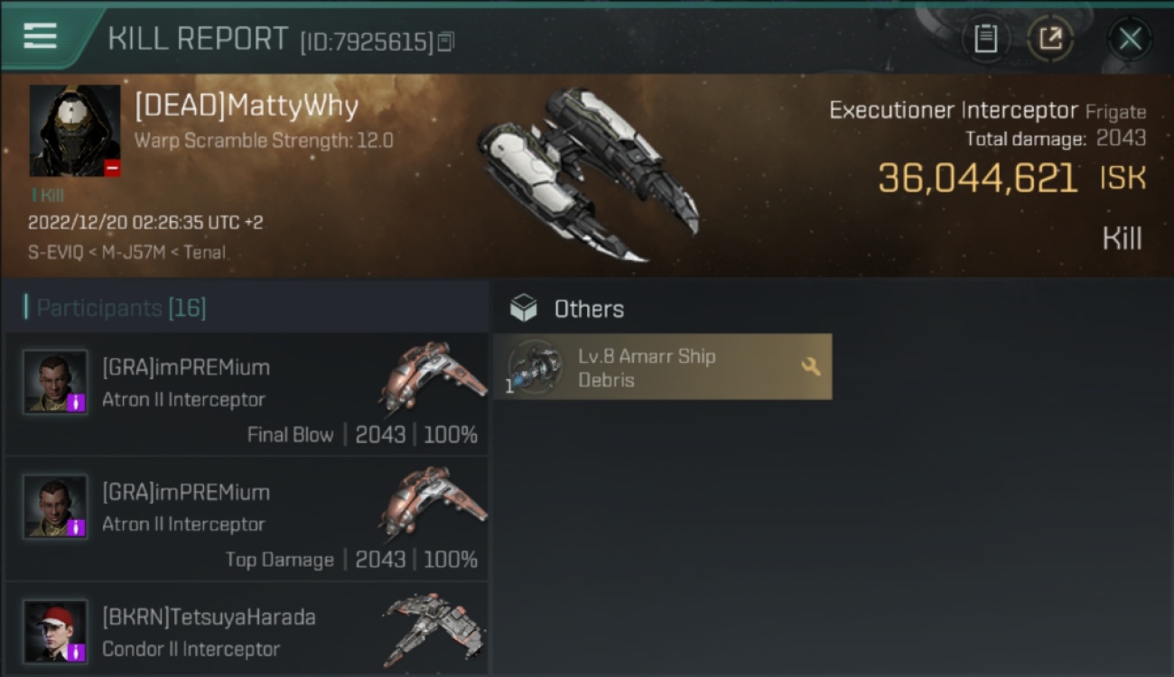View MattyWhy's character portrait
Screen dimensions: 1174x677
[75, 131]
